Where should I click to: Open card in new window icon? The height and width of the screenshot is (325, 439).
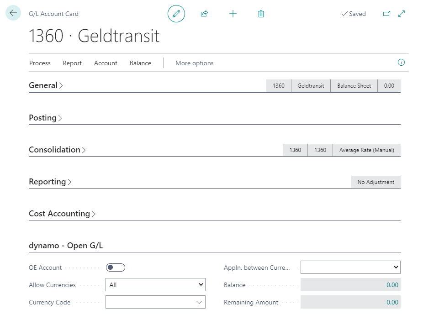tap(386, 14)
